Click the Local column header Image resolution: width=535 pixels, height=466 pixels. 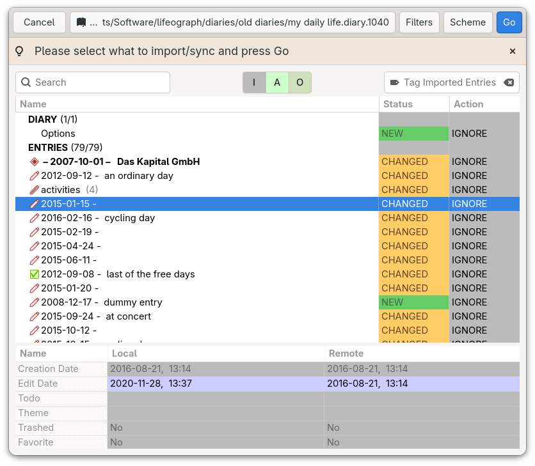click(x=216, y=353)
